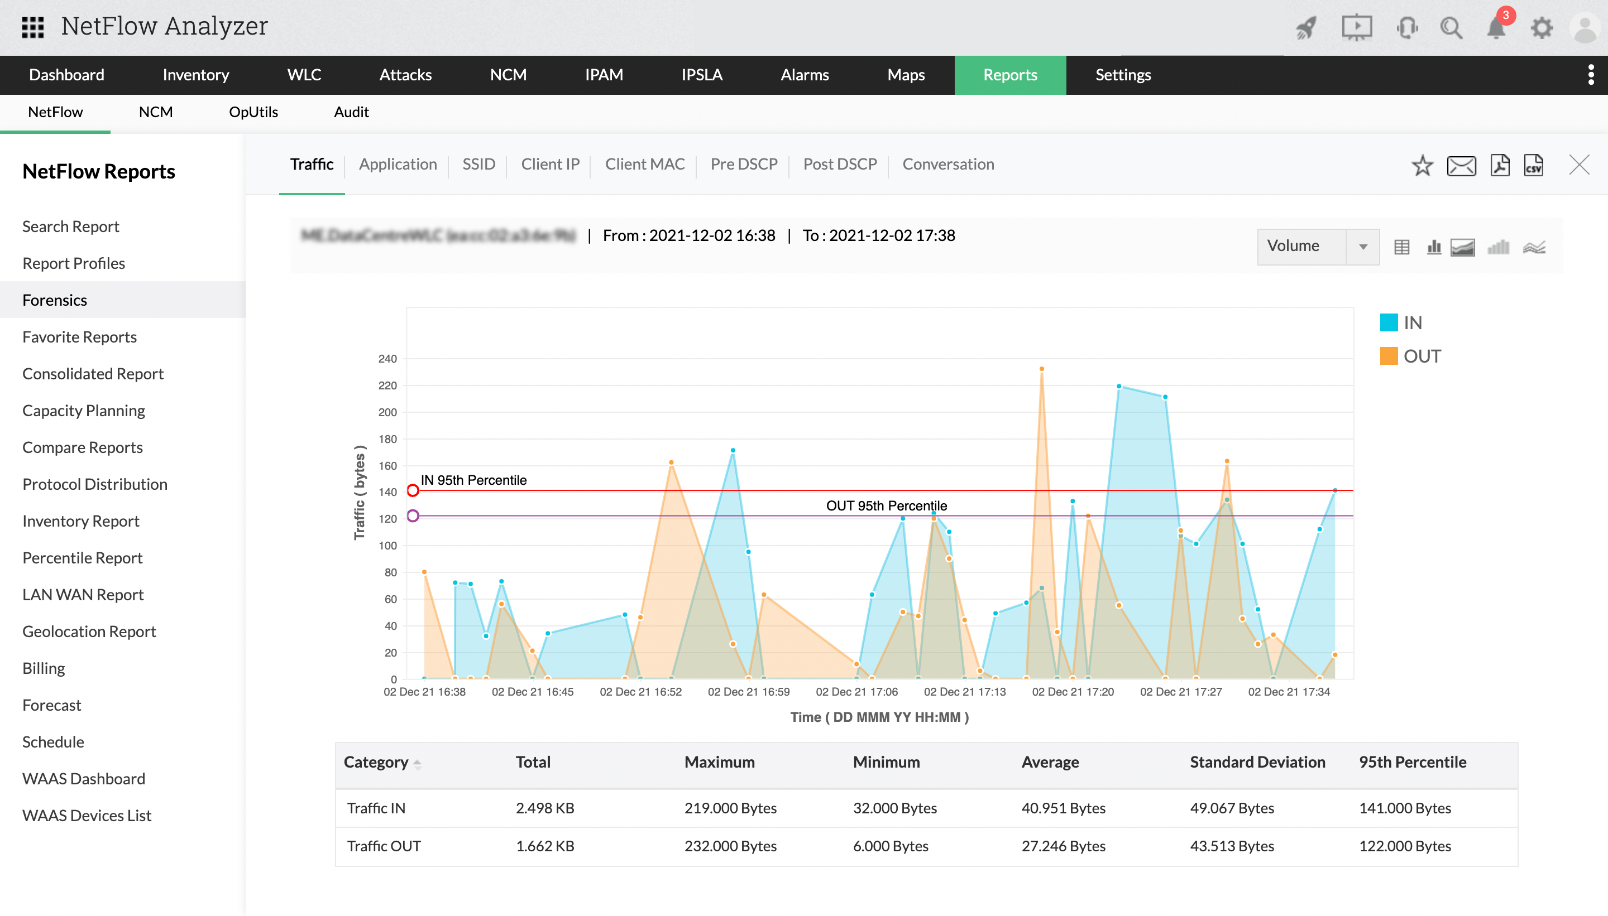The image size is (1608, 916).
Task: Mark this report as favorite
Action: coord(1422,166)
